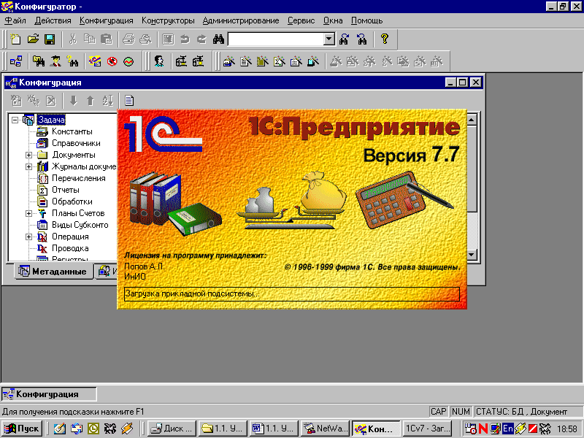Collapse the Задача root tree node

coord(15,120)
